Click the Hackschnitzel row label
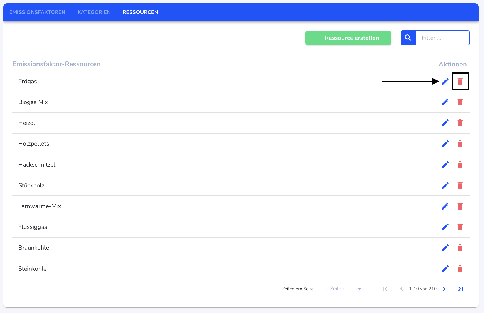 click(37, 165)
